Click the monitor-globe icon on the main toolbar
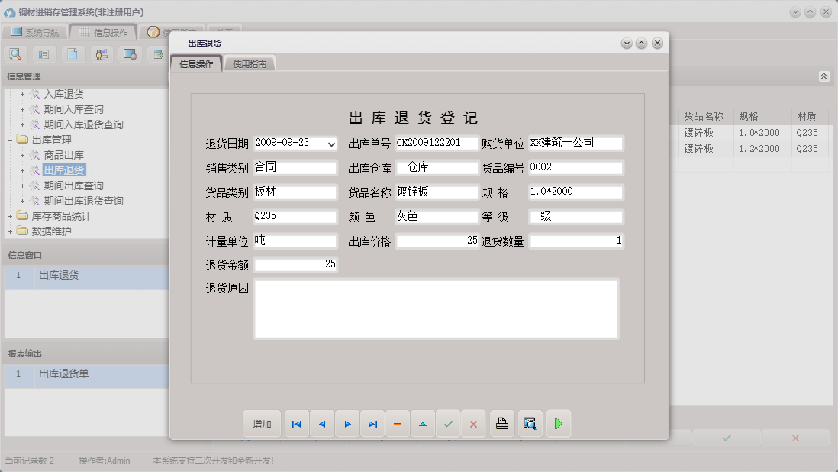Screen dimensions: 838x472 [x=130, y=53]
